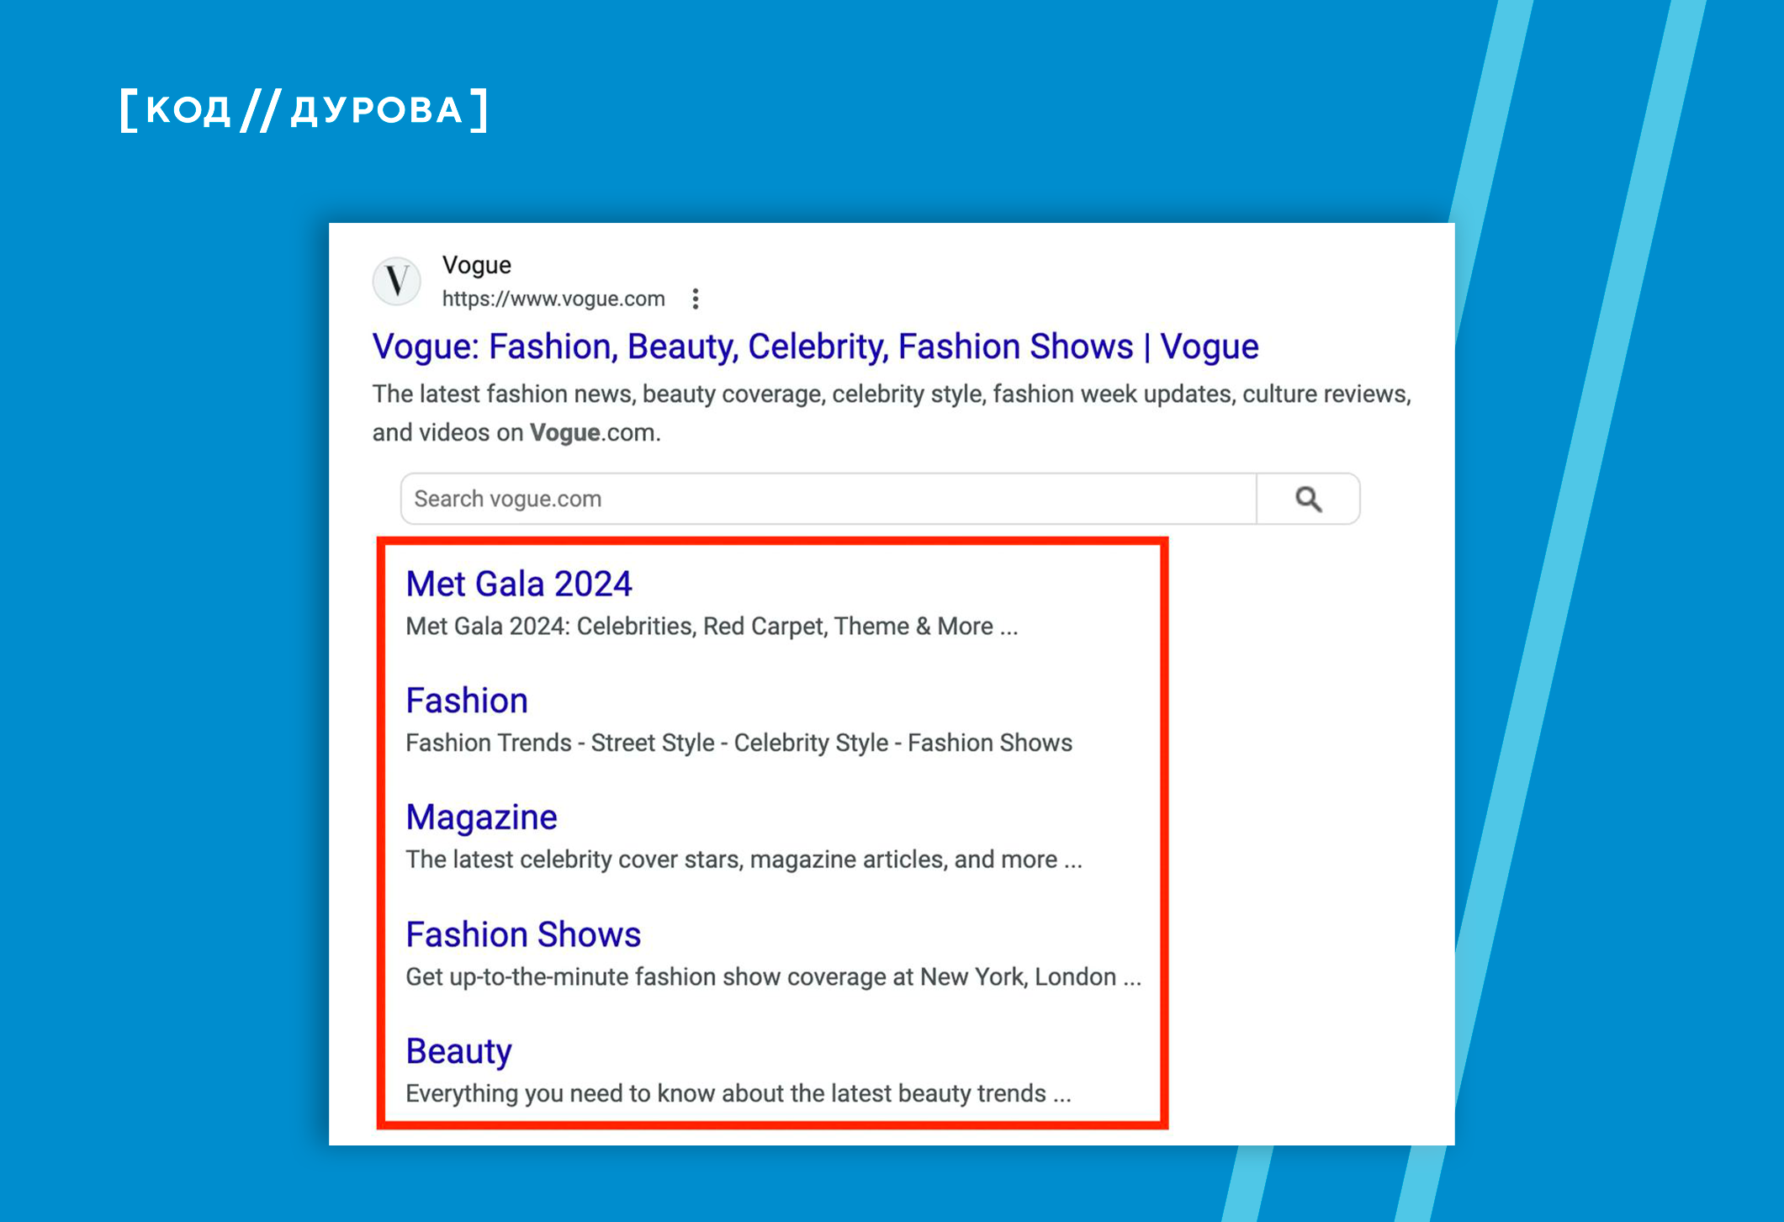Click the Vogue site favicon
The height and width of the screenshot is (1222, 1784).
pos(397,281)
